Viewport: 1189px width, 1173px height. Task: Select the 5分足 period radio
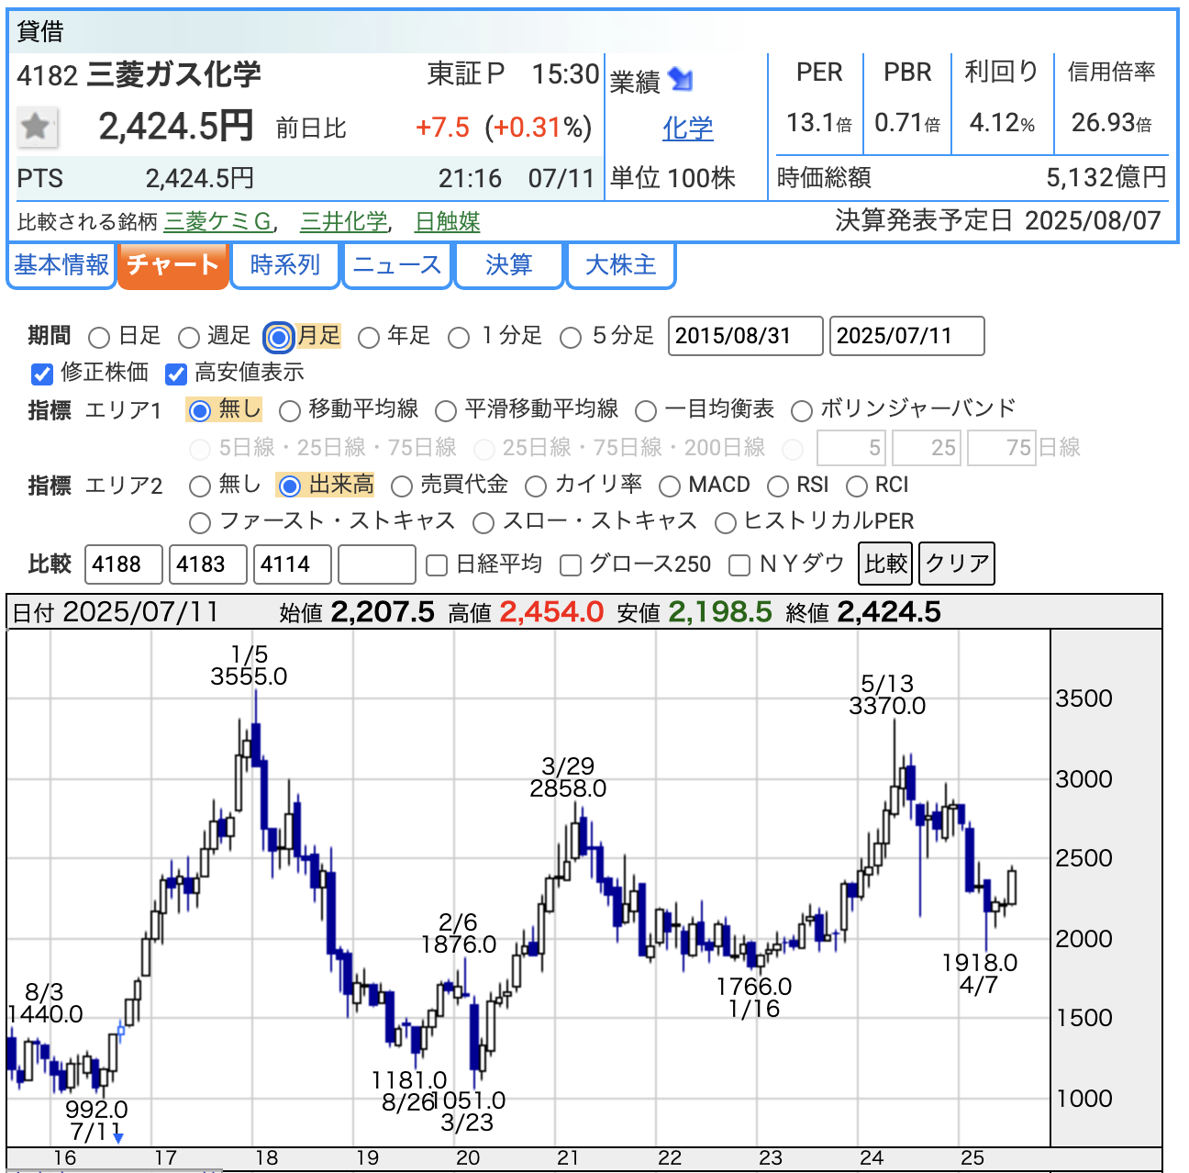coord(571,338)
